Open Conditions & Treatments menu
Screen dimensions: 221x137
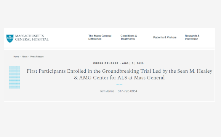coord(129,37)
